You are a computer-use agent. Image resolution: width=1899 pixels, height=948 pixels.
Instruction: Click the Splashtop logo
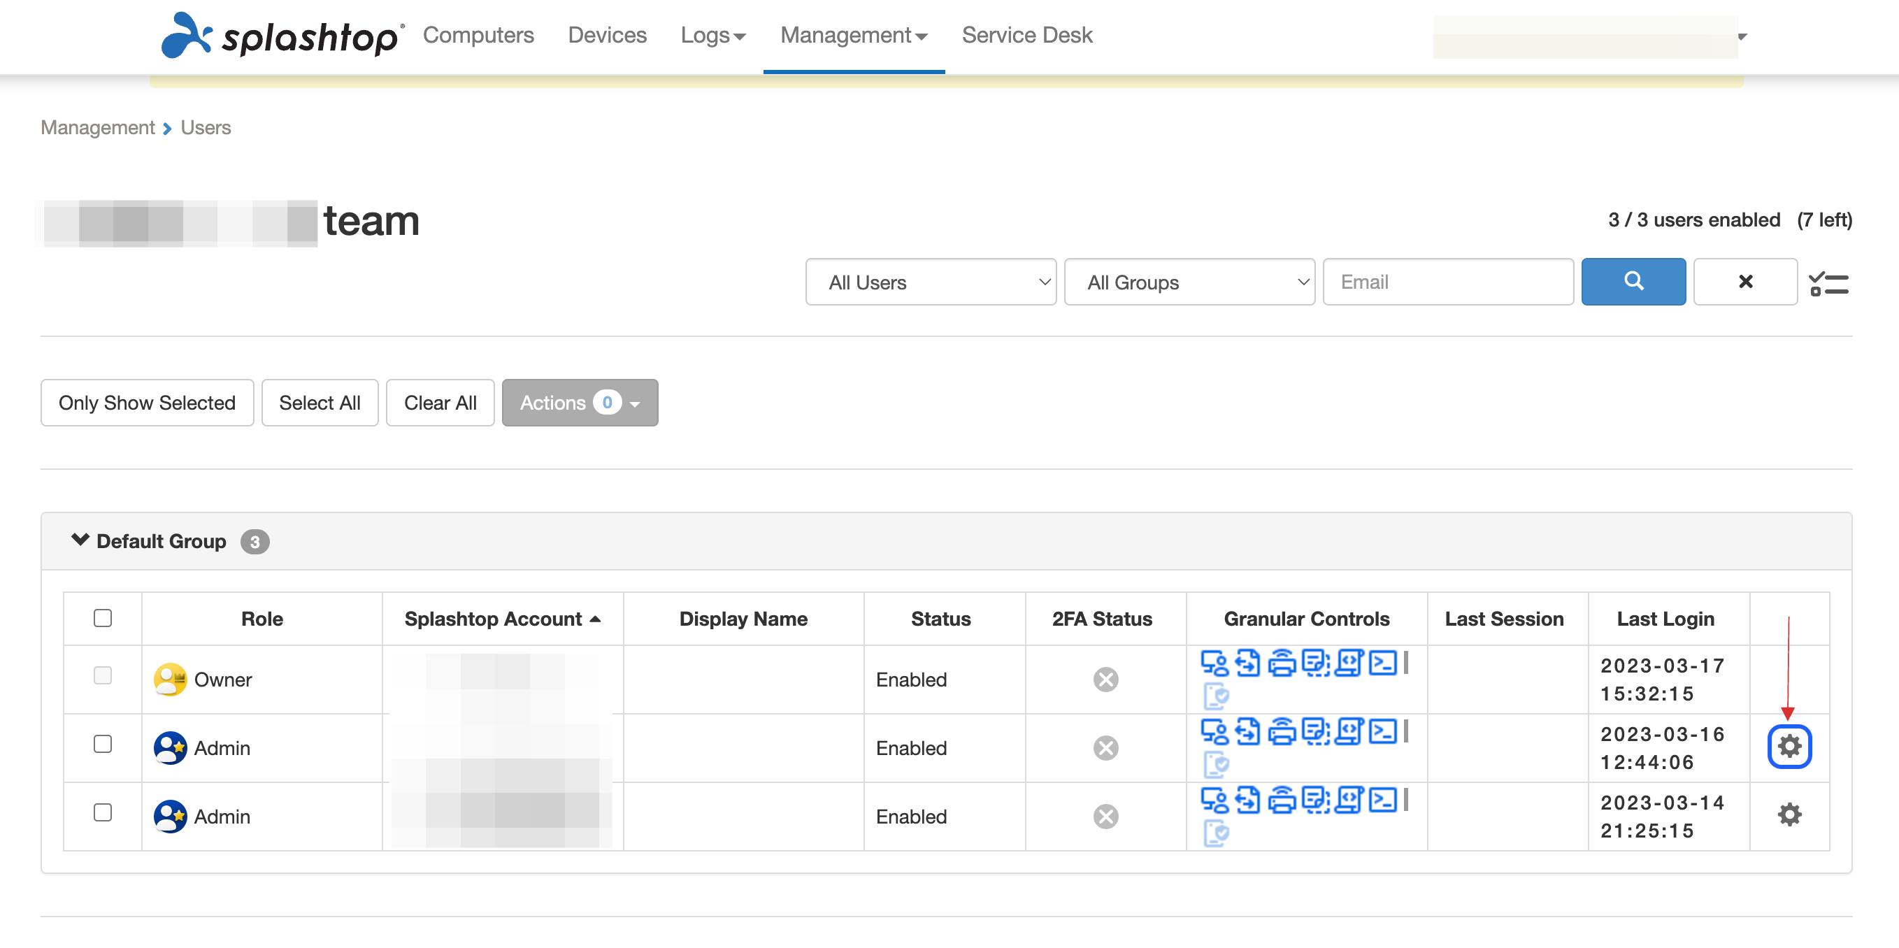(282, 35)
